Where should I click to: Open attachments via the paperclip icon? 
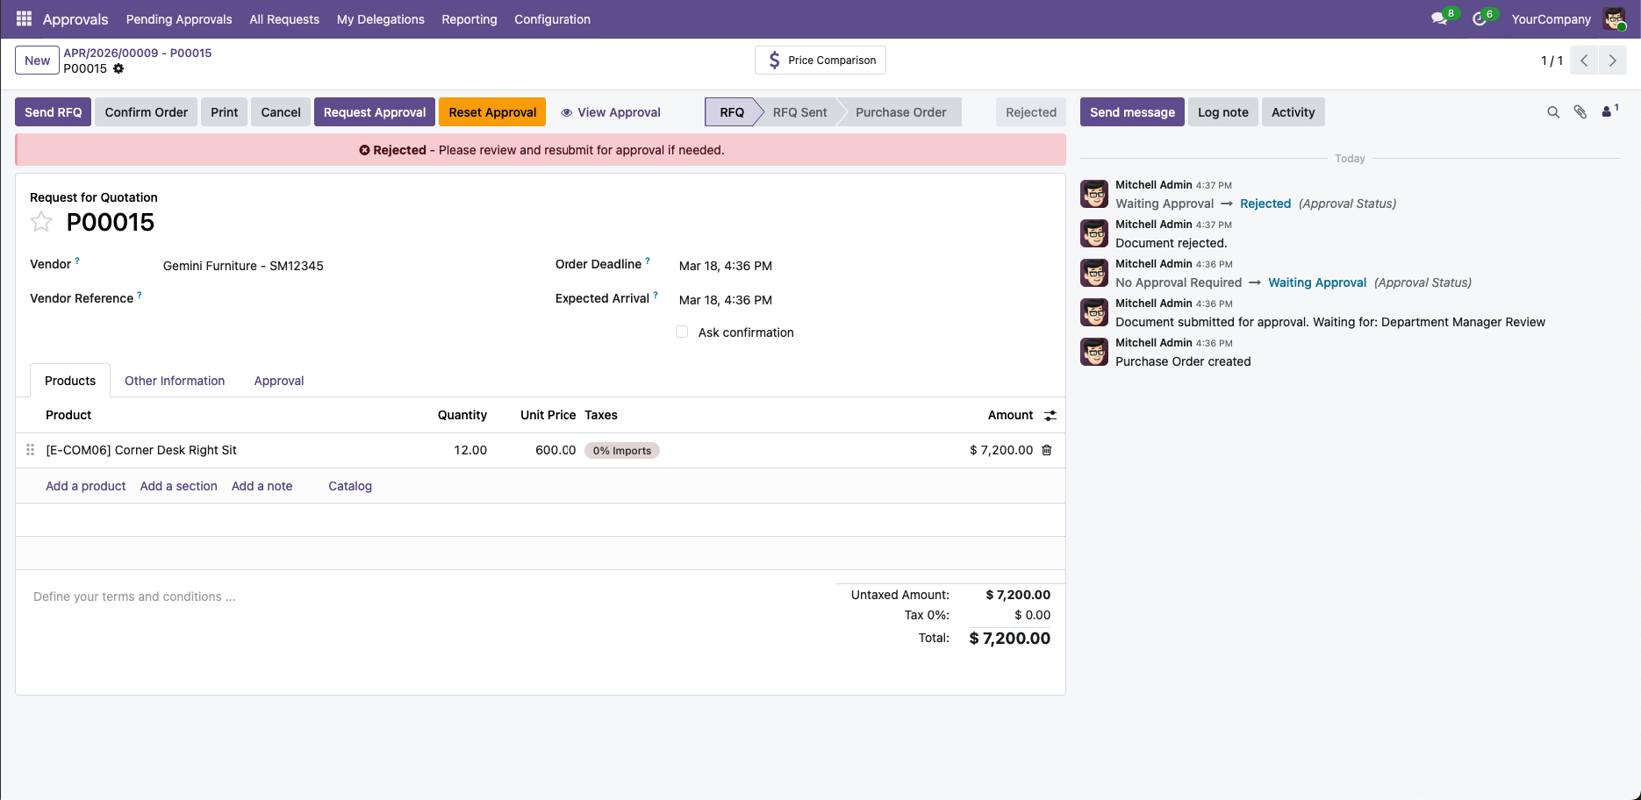pyautogui.click(x=1580, y=111)
